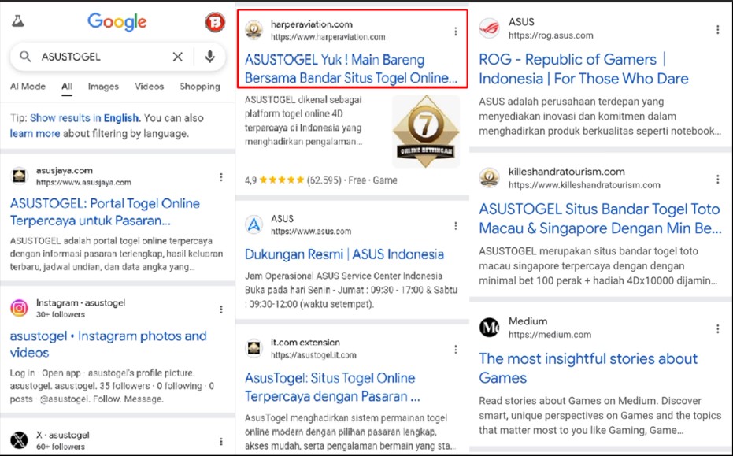Click the gold 7 Online Betting thumbnail
This screenshot has width=733, height=456.
tap(425, 131)
